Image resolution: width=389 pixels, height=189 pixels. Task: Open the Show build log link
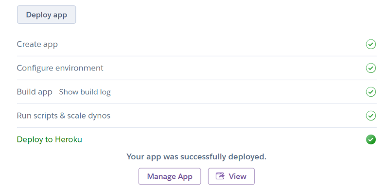tap(85, 92)
